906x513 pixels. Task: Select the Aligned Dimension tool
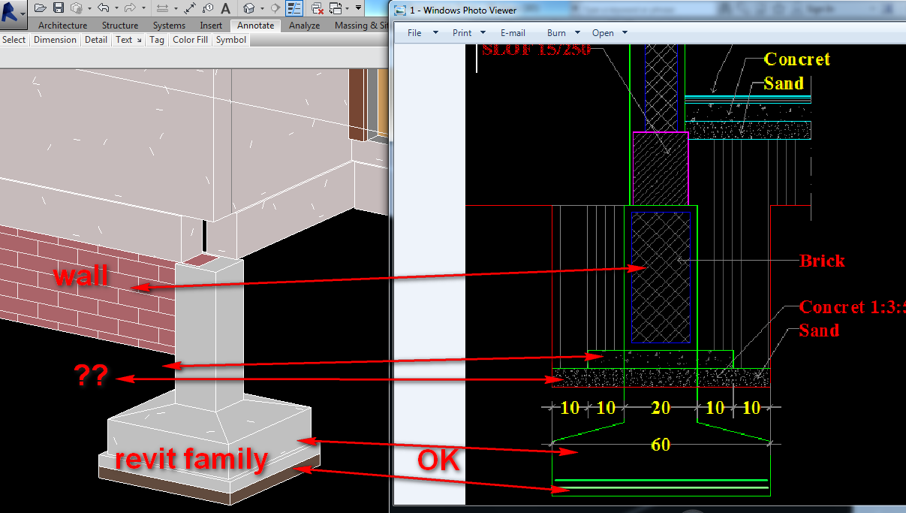190,8
